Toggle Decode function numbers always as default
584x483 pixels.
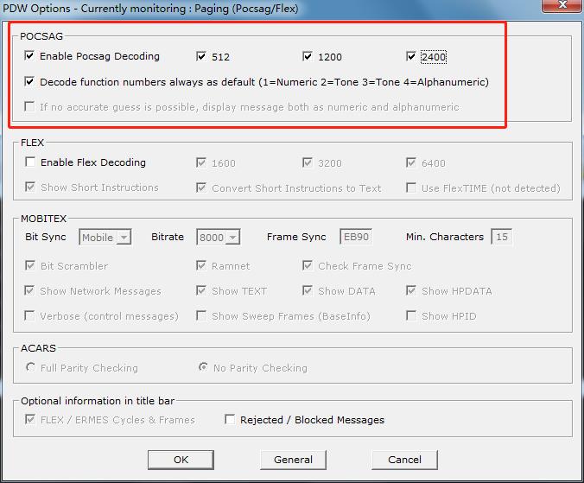tap(30, 82)
